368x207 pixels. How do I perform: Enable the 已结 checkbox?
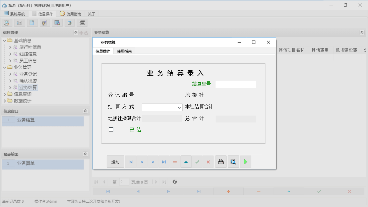tap(111, 129)
